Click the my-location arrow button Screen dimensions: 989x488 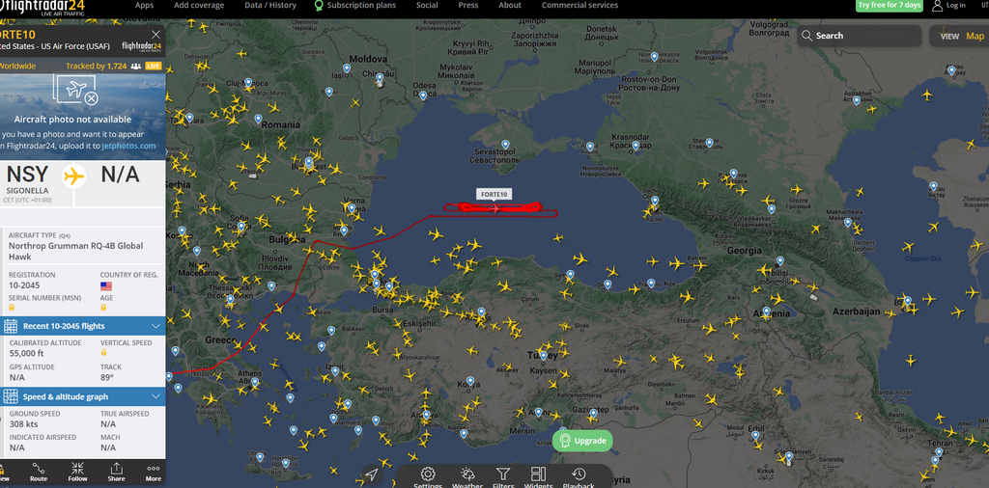click(x=372, y=474)
